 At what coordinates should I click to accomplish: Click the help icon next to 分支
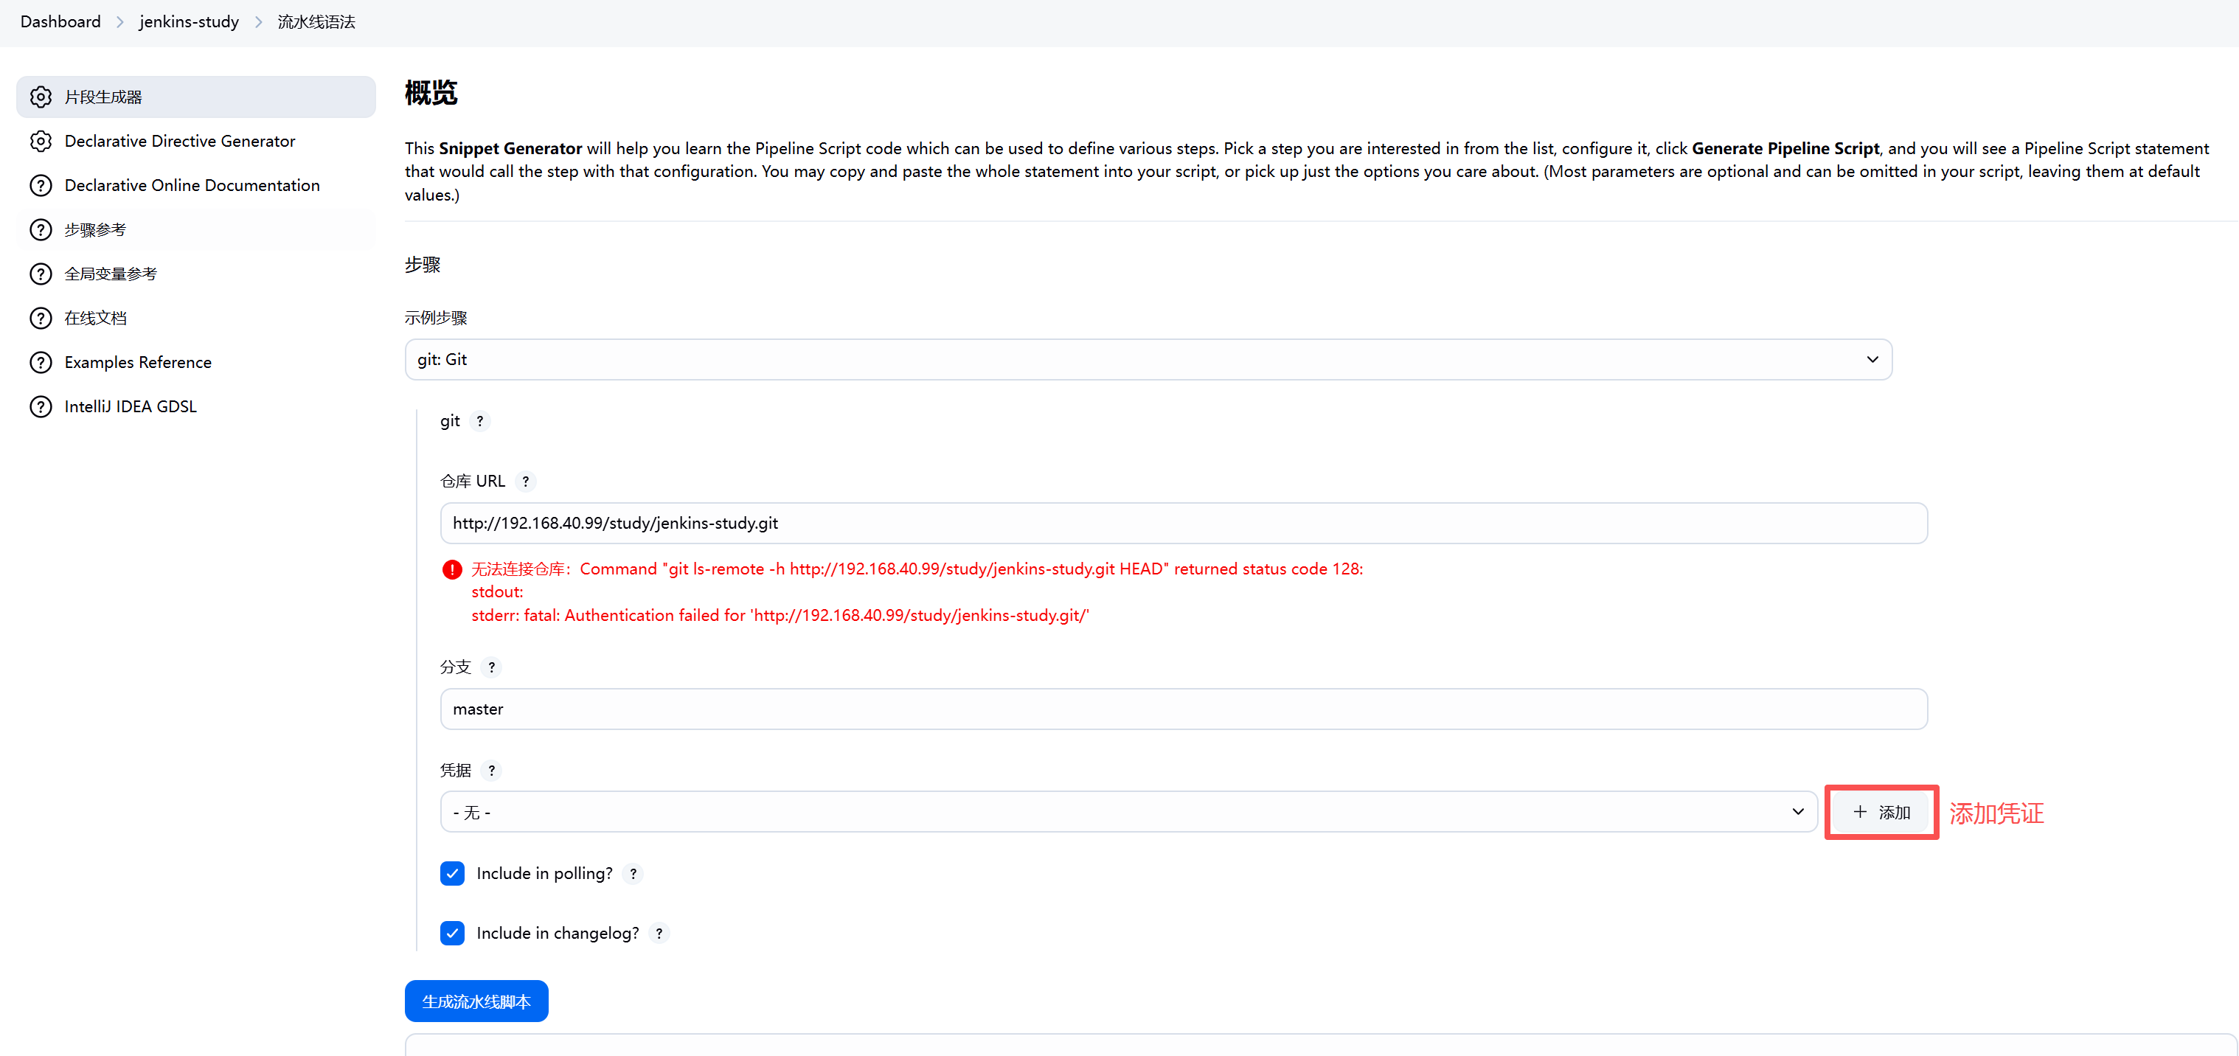coord(491,667)
